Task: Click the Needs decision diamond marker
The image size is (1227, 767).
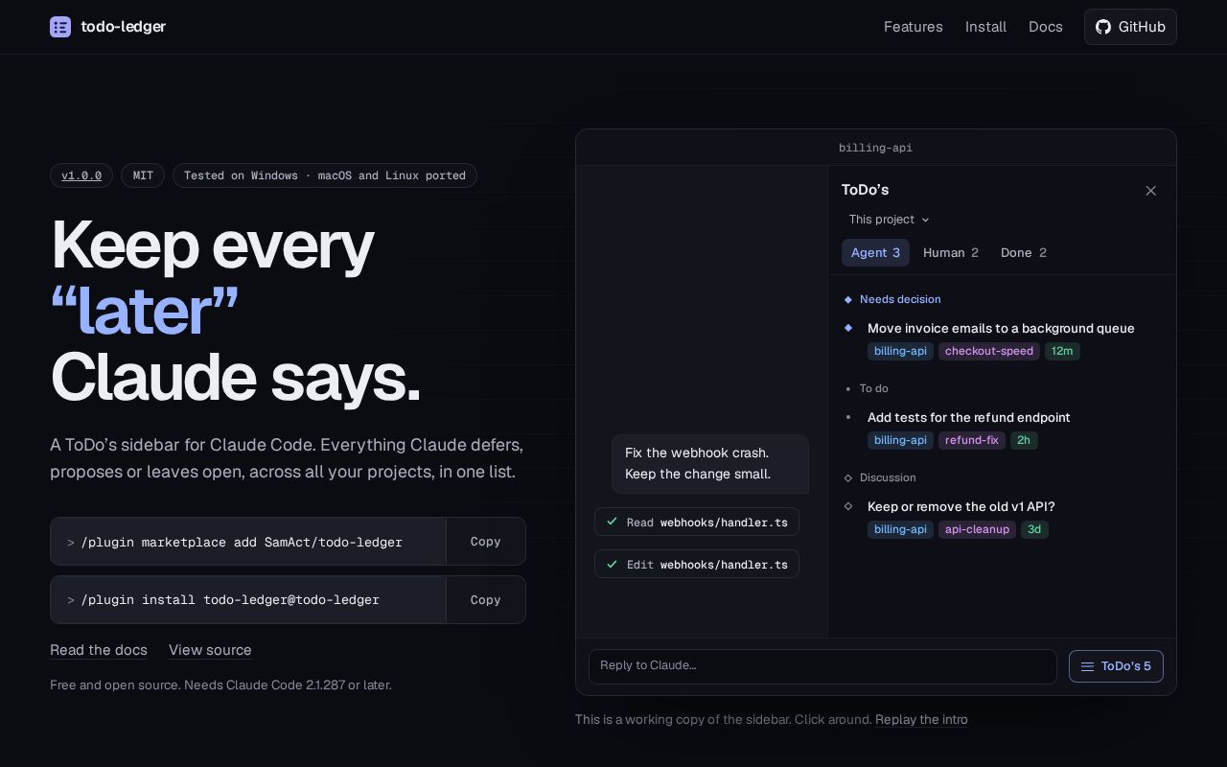Action: (x=847, y=299)
